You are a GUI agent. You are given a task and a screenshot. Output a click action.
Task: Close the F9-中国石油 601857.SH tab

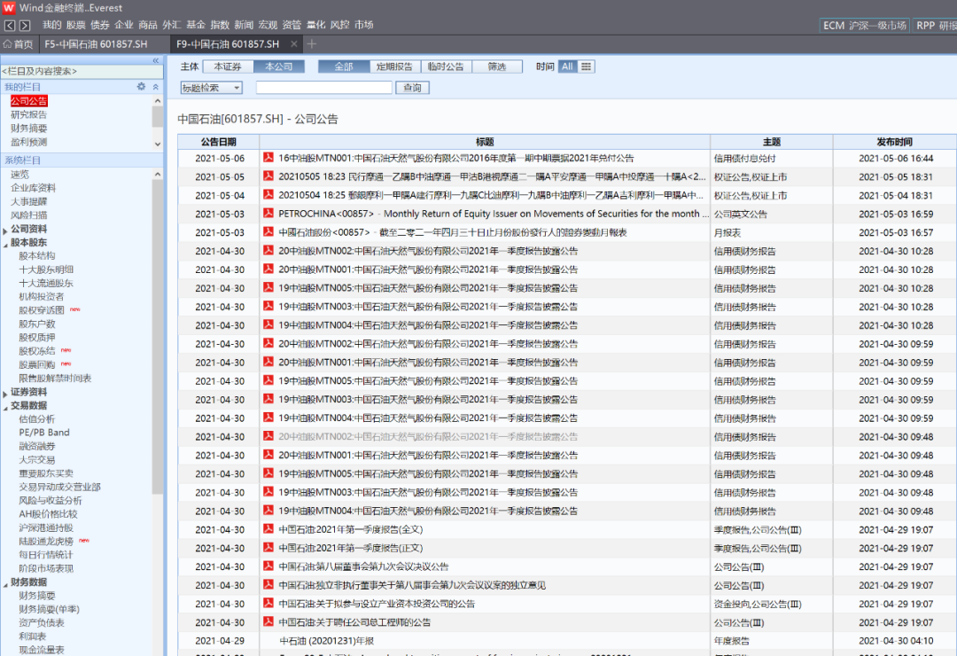(x=293, y=44)
